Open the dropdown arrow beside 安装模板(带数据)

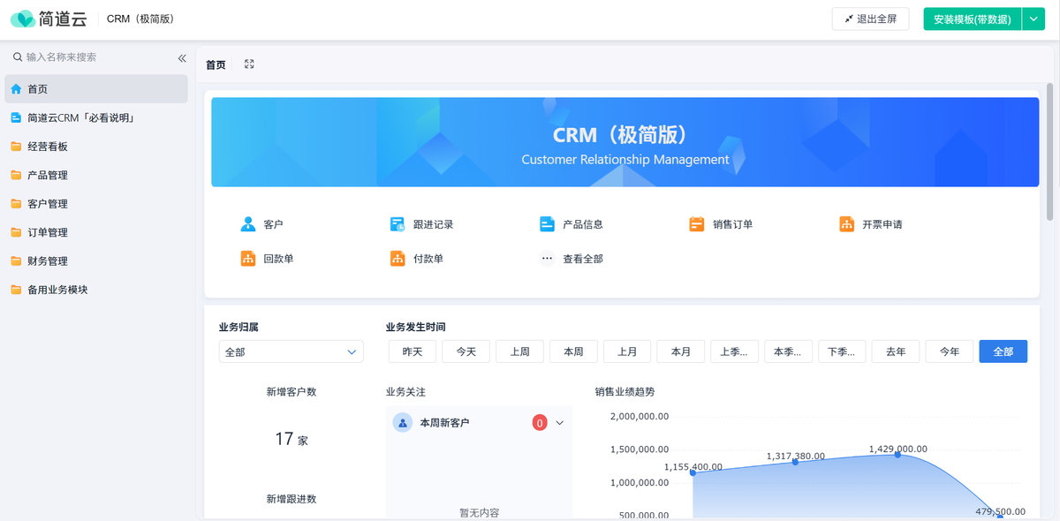pyautogui.click(x=1033, y=19)
